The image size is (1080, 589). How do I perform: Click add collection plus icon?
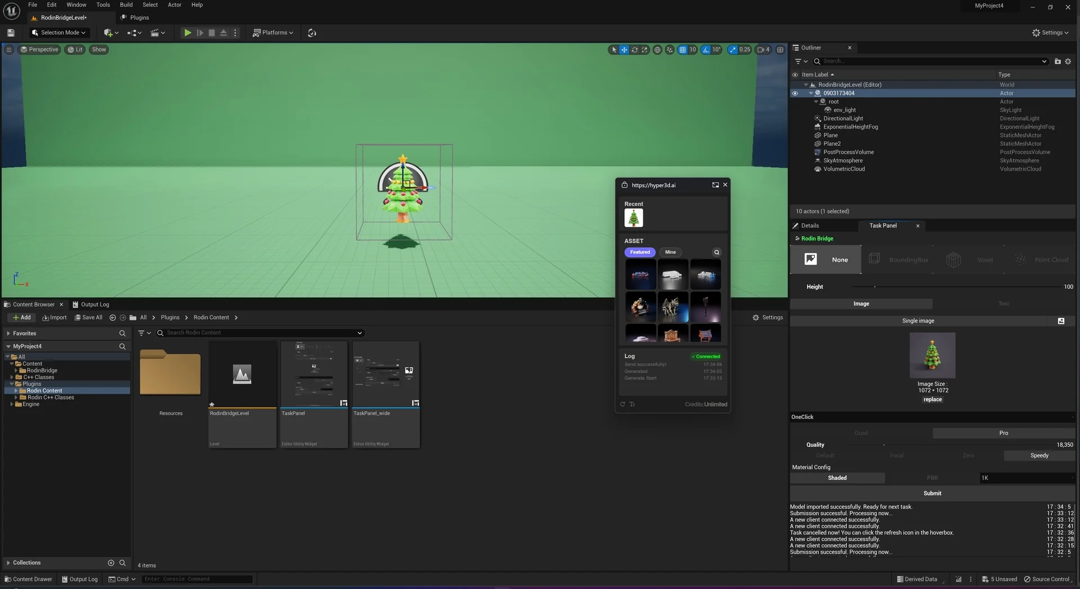(111, 563)
